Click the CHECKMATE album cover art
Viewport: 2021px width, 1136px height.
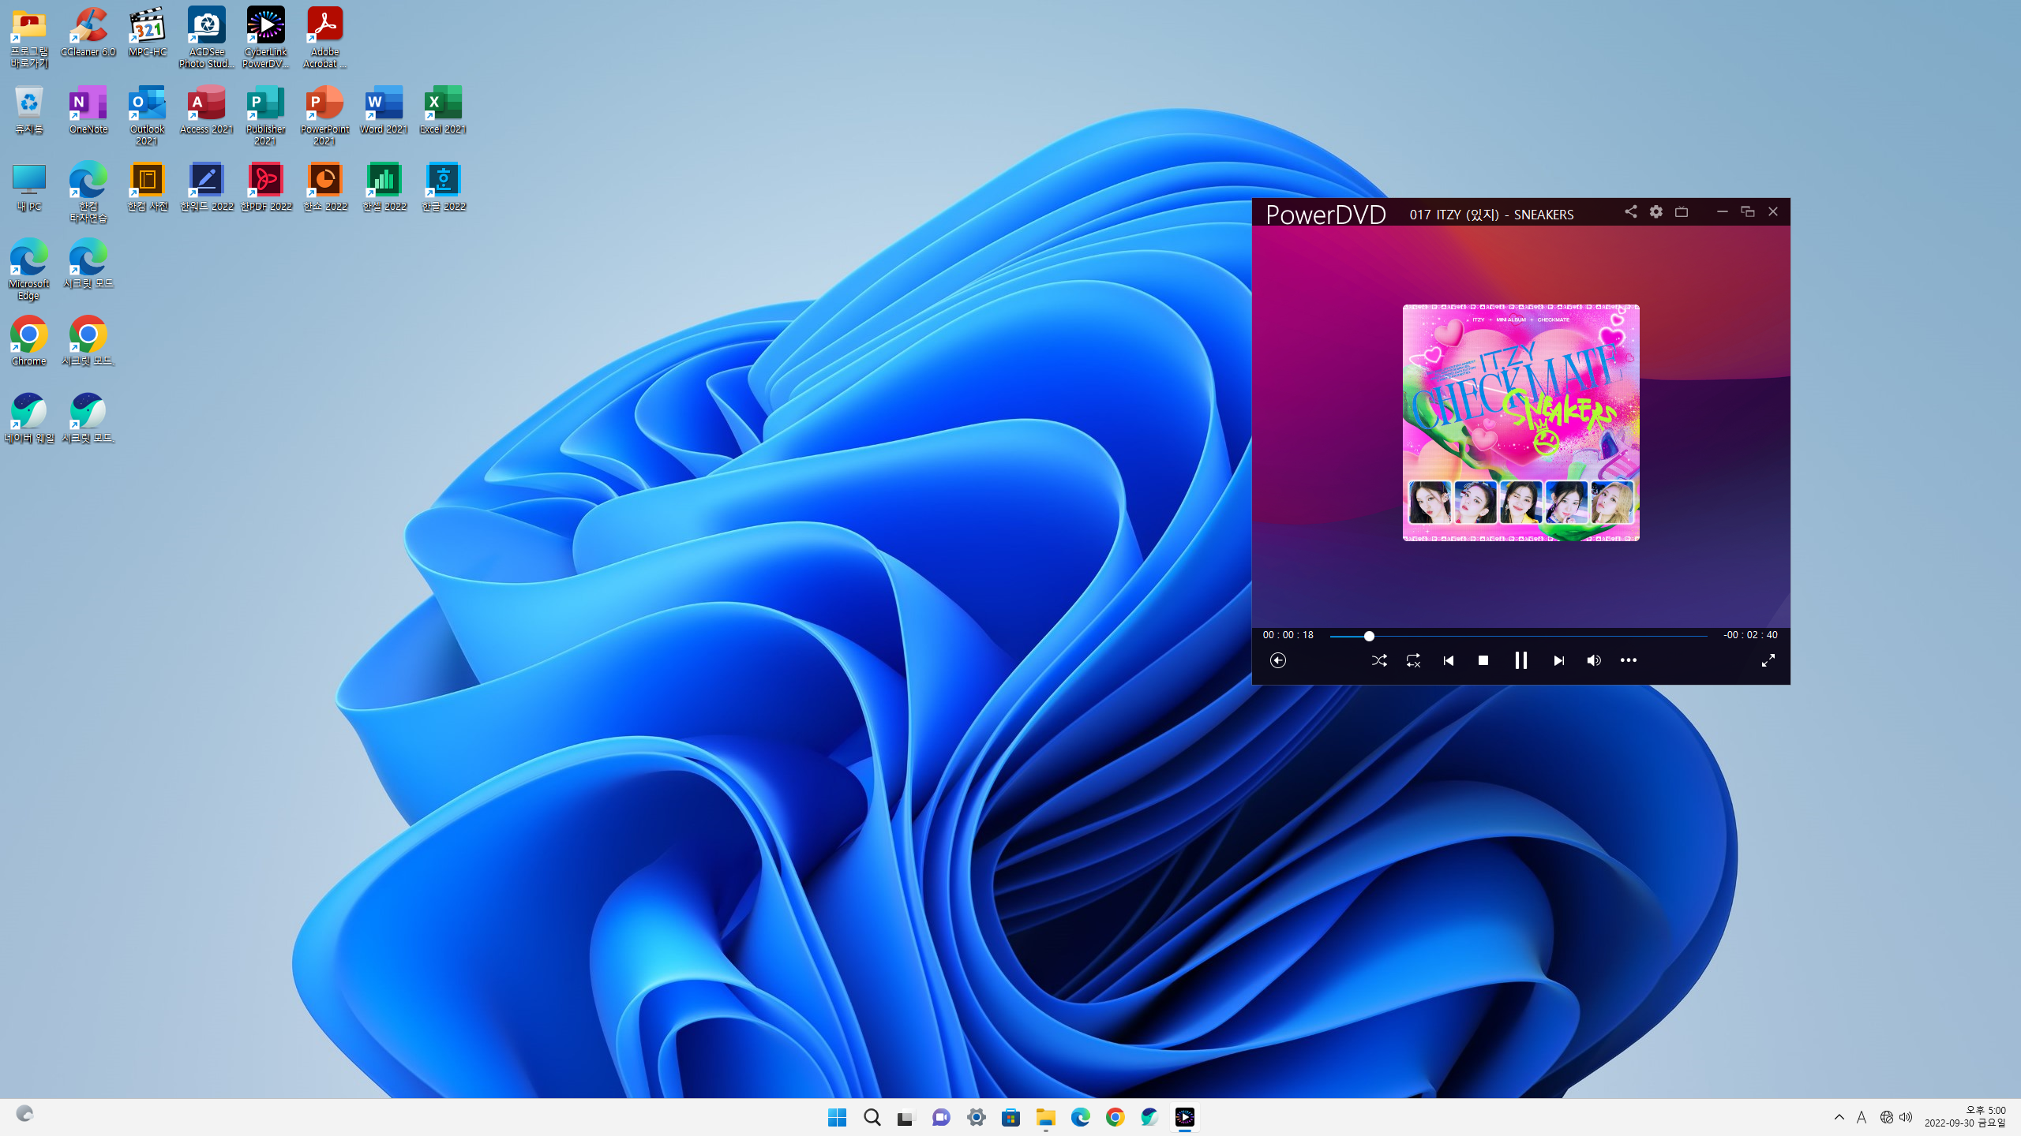coord(1520,423)
